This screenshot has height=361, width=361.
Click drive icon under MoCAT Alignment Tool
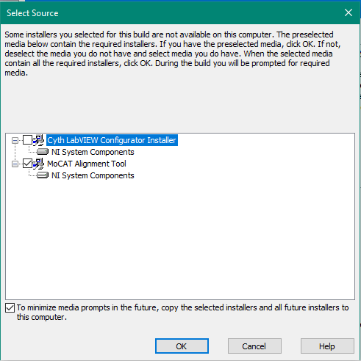tap(43, 175)
